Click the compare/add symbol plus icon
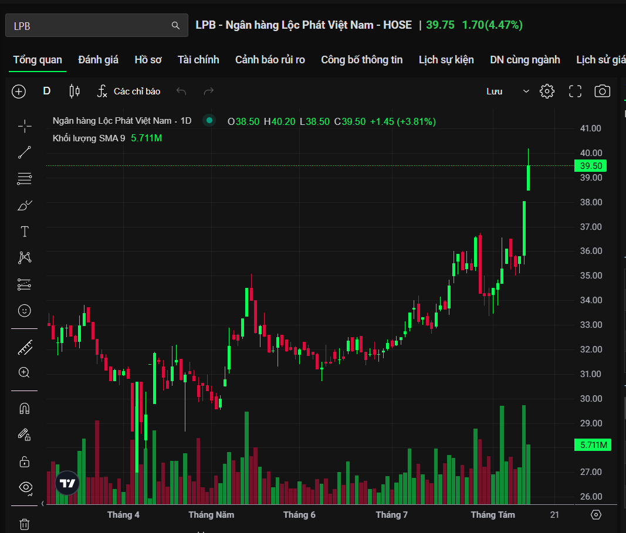 pyautogui.click(x=19, y=91)
